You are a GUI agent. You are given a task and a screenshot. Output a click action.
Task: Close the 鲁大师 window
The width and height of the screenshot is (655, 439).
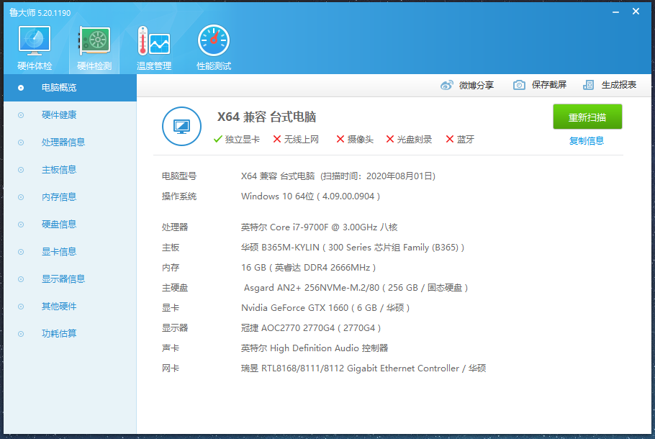tap(636, 12)
